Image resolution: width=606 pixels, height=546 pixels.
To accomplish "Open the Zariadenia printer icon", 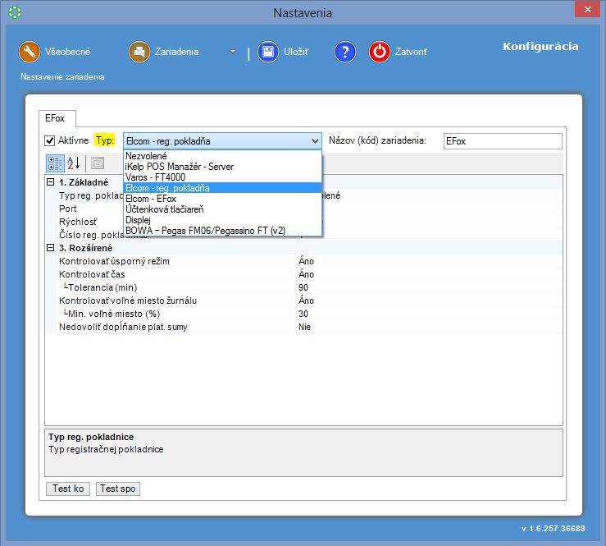I will pos(139,52).
